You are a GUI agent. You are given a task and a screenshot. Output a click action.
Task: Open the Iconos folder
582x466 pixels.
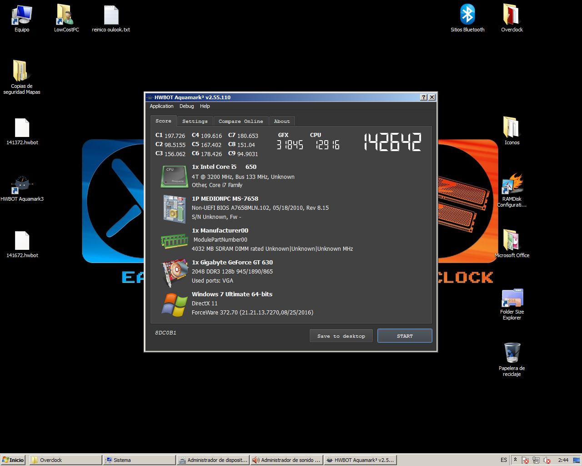click(x=512, y=131)
